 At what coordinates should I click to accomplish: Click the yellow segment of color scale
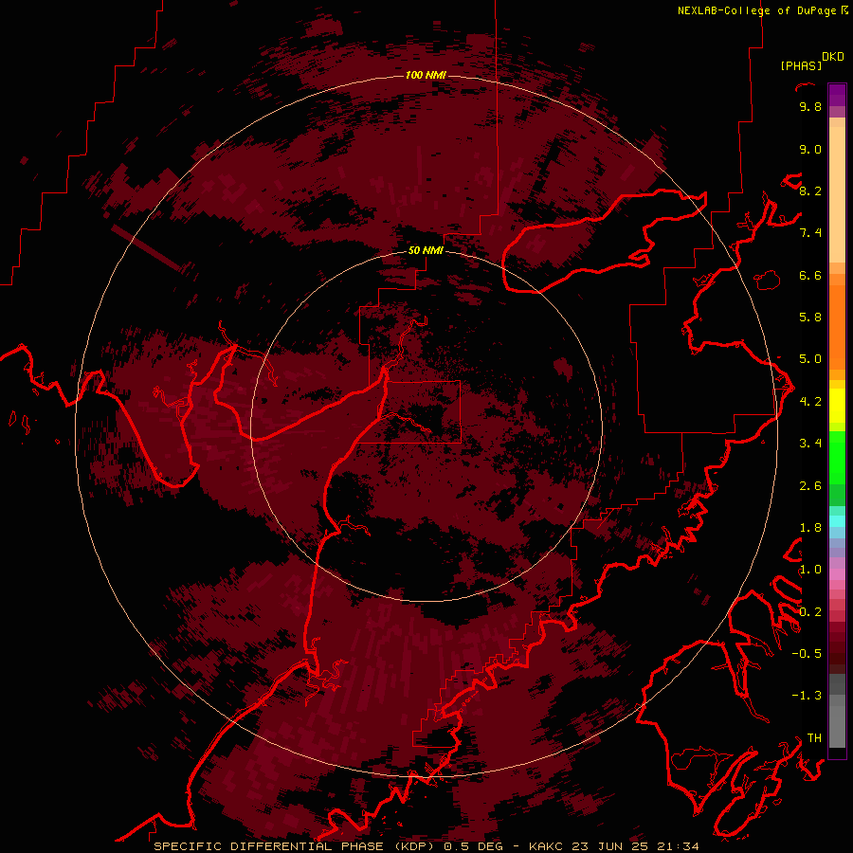(x=837, y=406)
